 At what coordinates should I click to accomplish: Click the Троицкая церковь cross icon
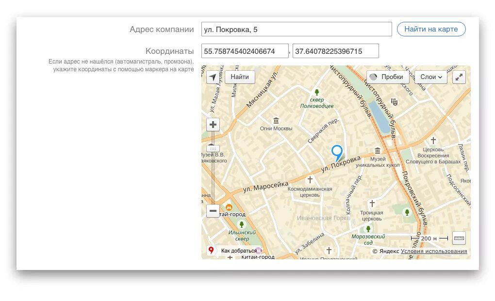click(372, 204)
